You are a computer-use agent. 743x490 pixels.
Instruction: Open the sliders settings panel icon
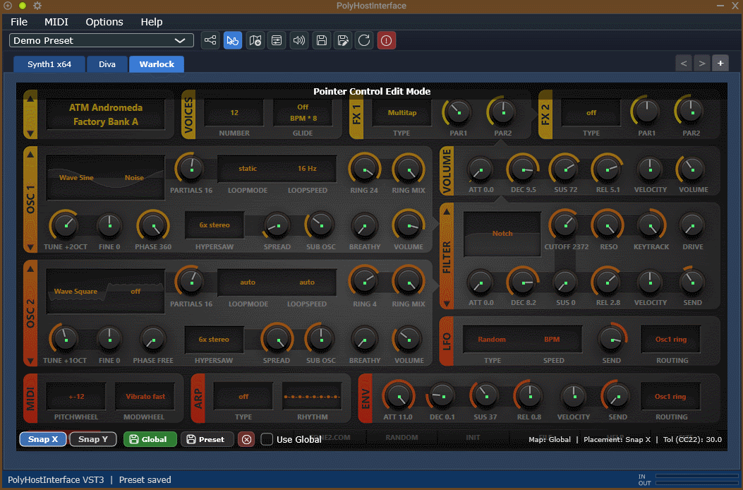277,40
